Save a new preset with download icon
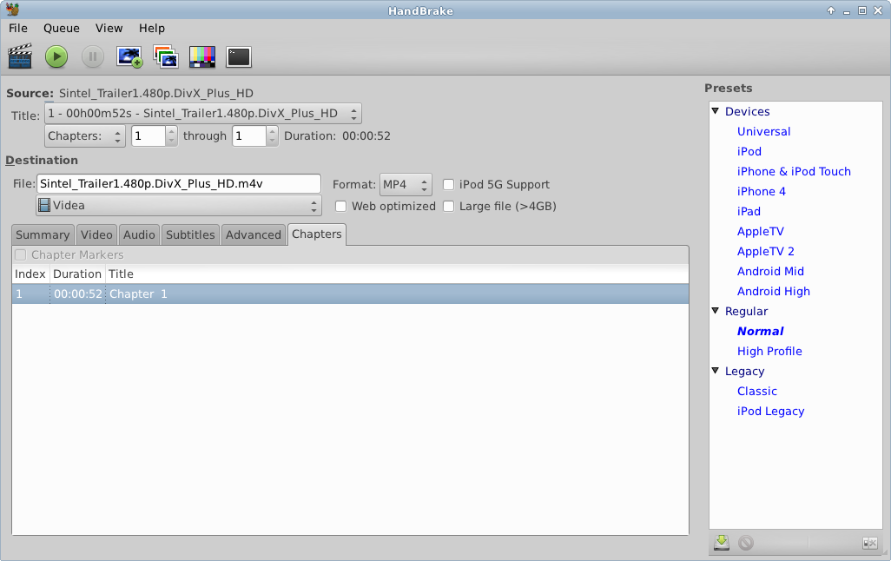The width and height of the screenshot is (891, 561). pos(722,542)
